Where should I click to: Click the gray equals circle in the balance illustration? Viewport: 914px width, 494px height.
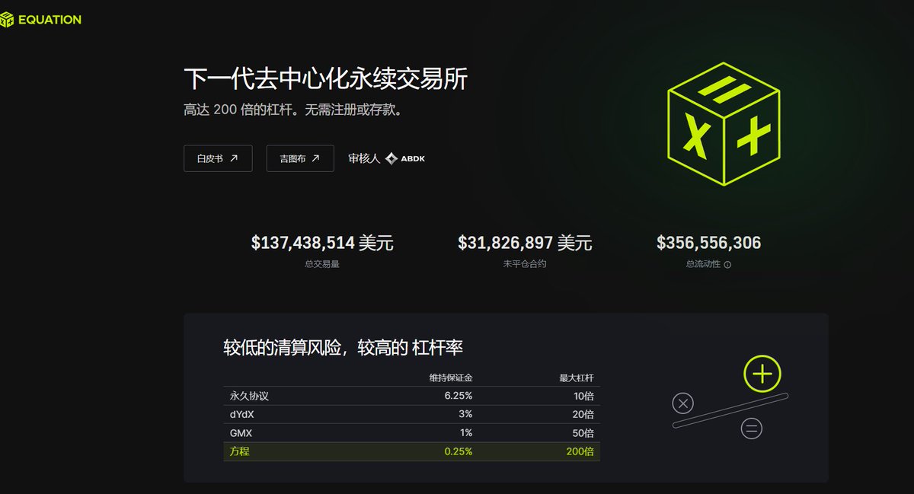(x=751, y=429)
